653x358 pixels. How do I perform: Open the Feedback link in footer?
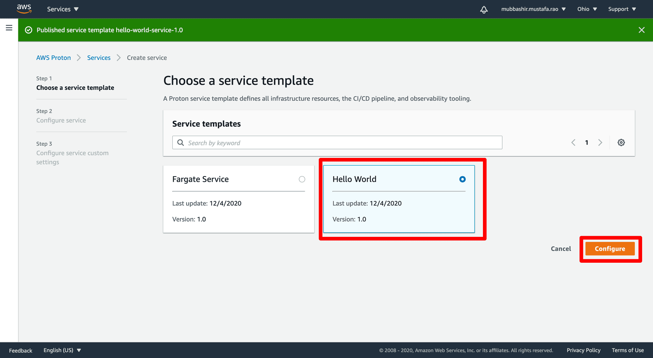tap(20, 351)
